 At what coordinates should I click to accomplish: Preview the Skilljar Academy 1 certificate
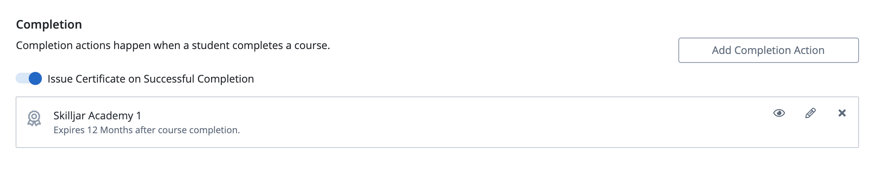779,113
